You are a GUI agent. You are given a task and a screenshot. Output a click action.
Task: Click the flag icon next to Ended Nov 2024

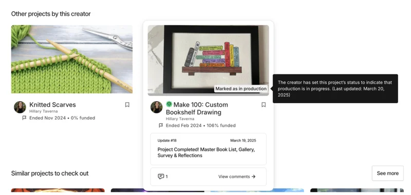24,118
